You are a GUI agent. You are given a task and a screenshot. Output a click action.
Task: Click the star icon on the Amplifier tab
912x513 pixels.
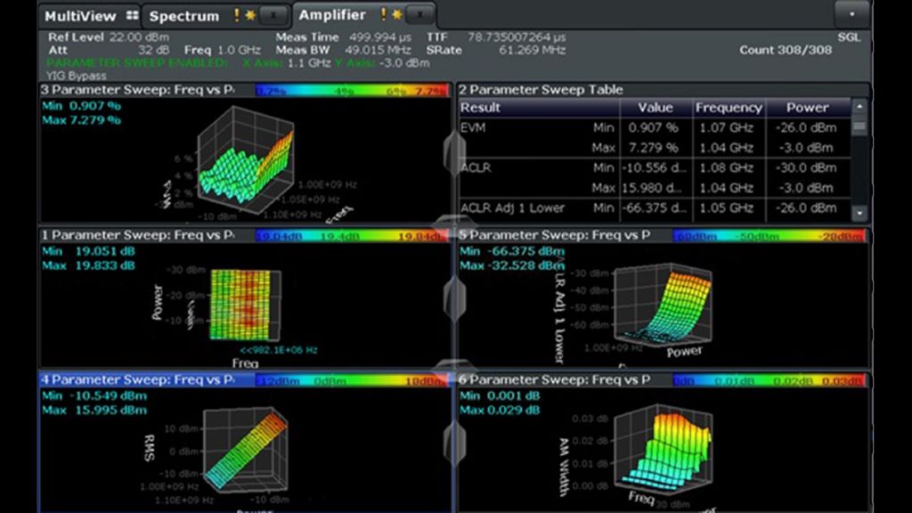[x=398, y=15]
